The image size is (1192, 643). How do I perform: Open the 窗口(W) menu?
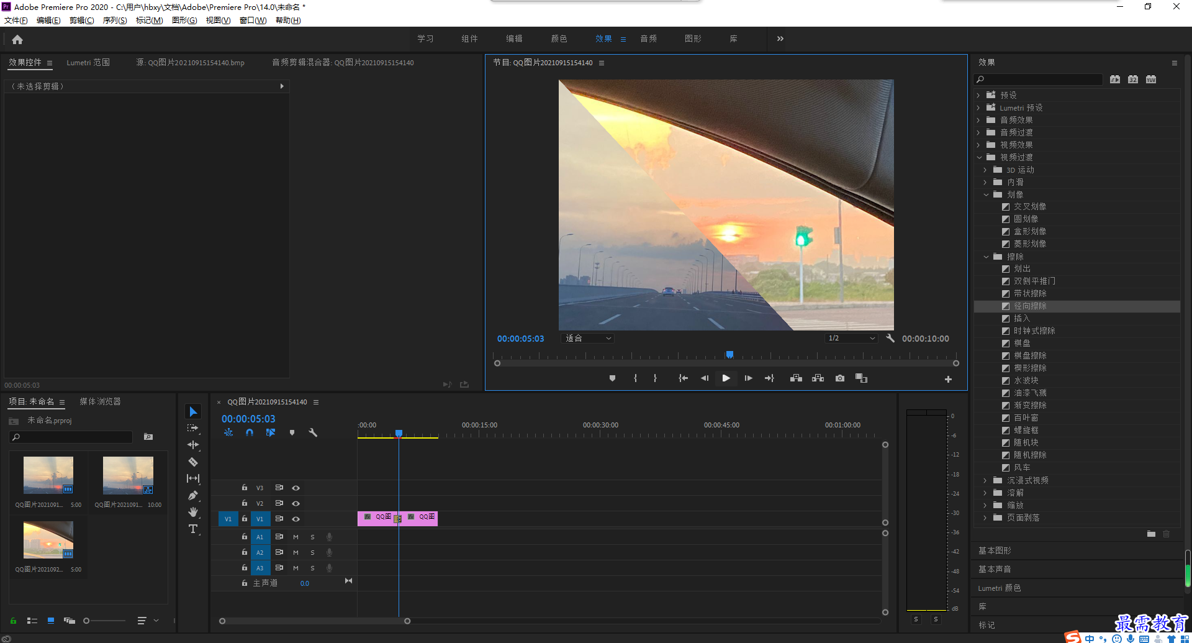pyautogui.click(x=253, y=21)
